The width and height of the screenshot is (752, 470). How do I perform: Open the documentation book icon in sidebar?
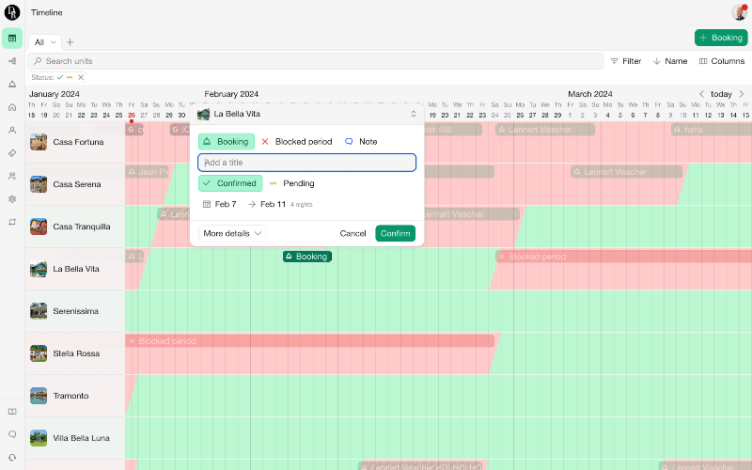pyautogui.click(x=12, y=412)
